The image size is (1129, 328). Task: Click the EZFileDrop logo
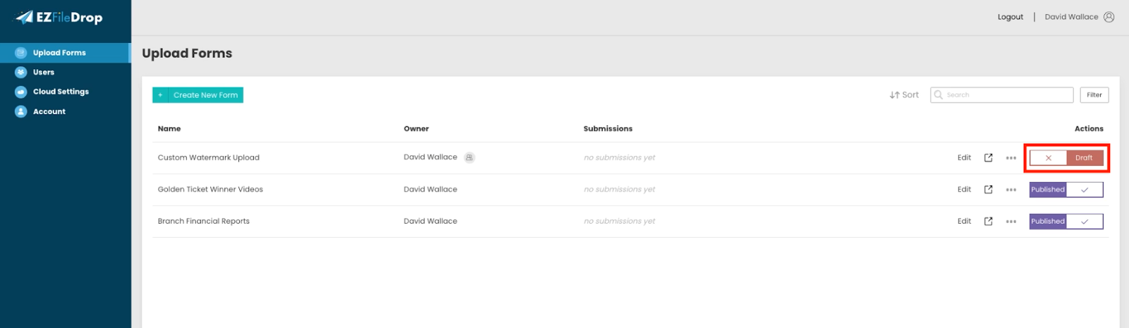pyautogui.click(x=59, y=18)
